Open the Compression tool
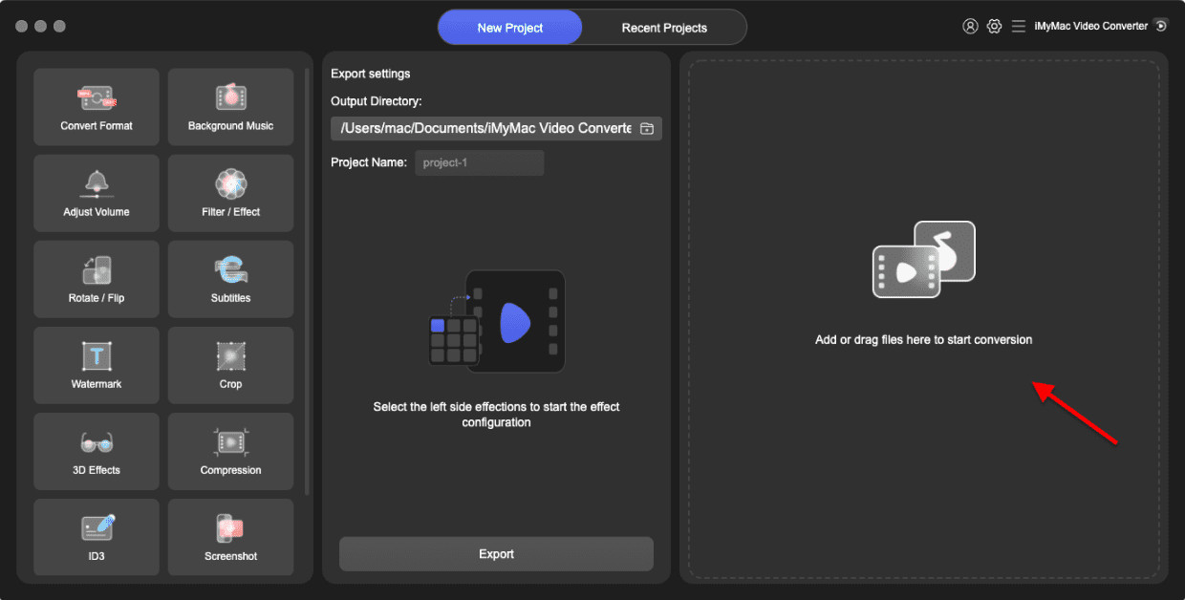Image resolution: width=1185 pixels, height=600 pixels. [230, 451]
